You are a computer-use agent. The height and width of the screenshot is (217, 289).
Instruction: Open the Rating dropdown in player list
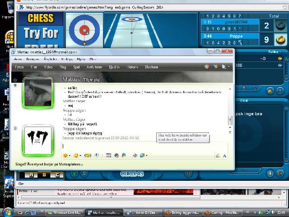click(274, 52)
